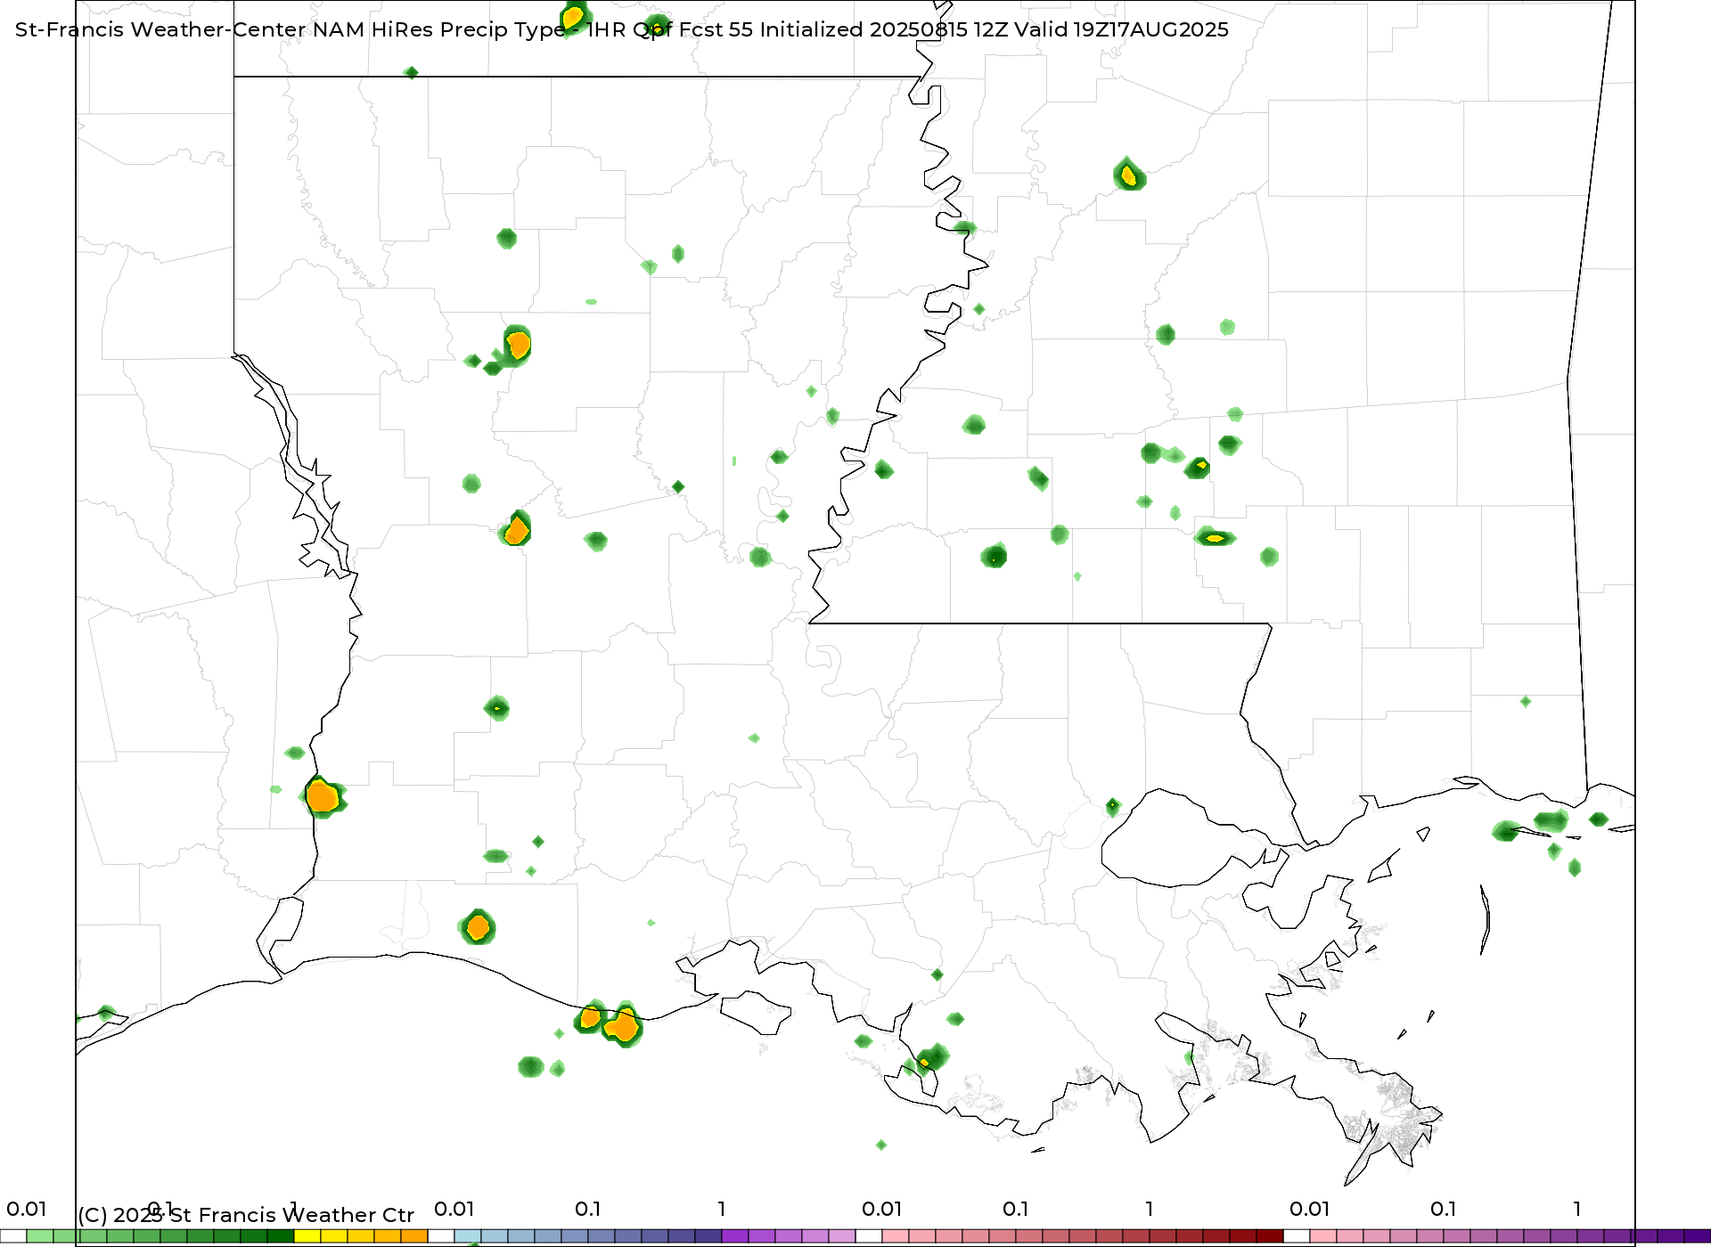Click the 0.01 label above the blue scale
The height and width of the screenshot is (1247, 1711).
pyautogui.click(x=454, y=1209)
